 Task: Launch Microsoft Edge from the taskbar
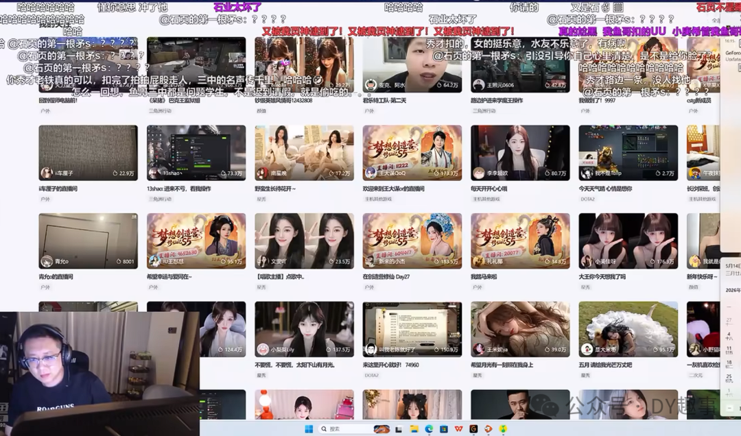point(429,429)
